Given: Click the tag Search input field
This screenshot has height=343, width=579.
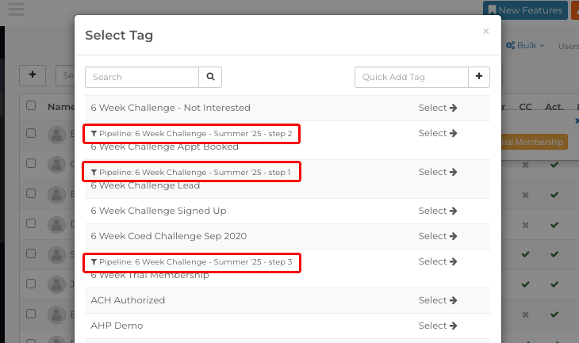Looking at the screenshot, I should (142, 77).
